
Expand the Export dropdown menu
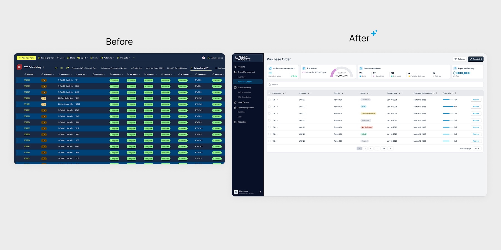(83, 58)
